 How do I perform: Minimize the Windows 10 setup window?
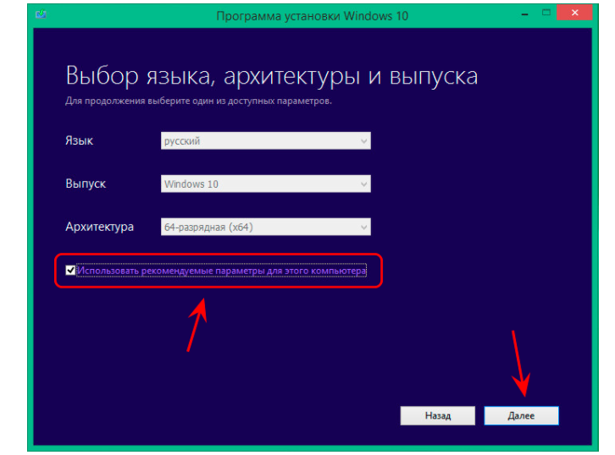click(x=525, y=14)
